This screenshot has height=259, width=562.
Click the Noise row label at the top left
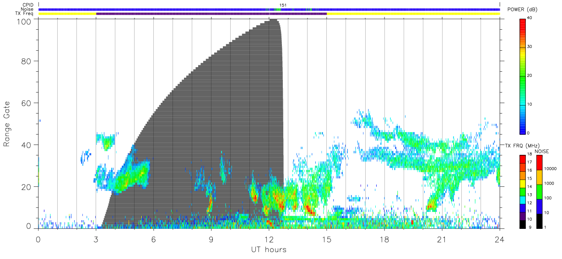pyautogui.click(x=28, y=9)
